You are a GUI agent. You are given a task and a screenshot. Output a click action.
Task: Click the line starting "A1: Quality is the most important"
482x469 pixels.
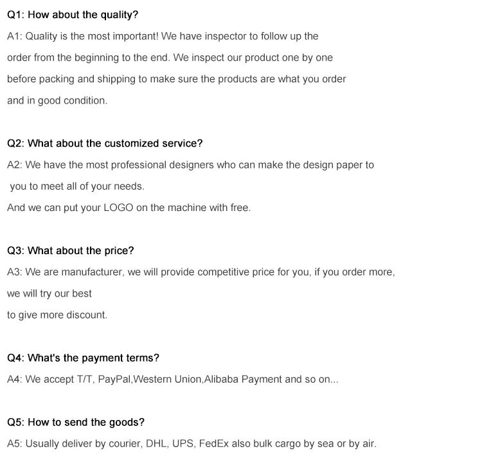click(x=163, y=36)
